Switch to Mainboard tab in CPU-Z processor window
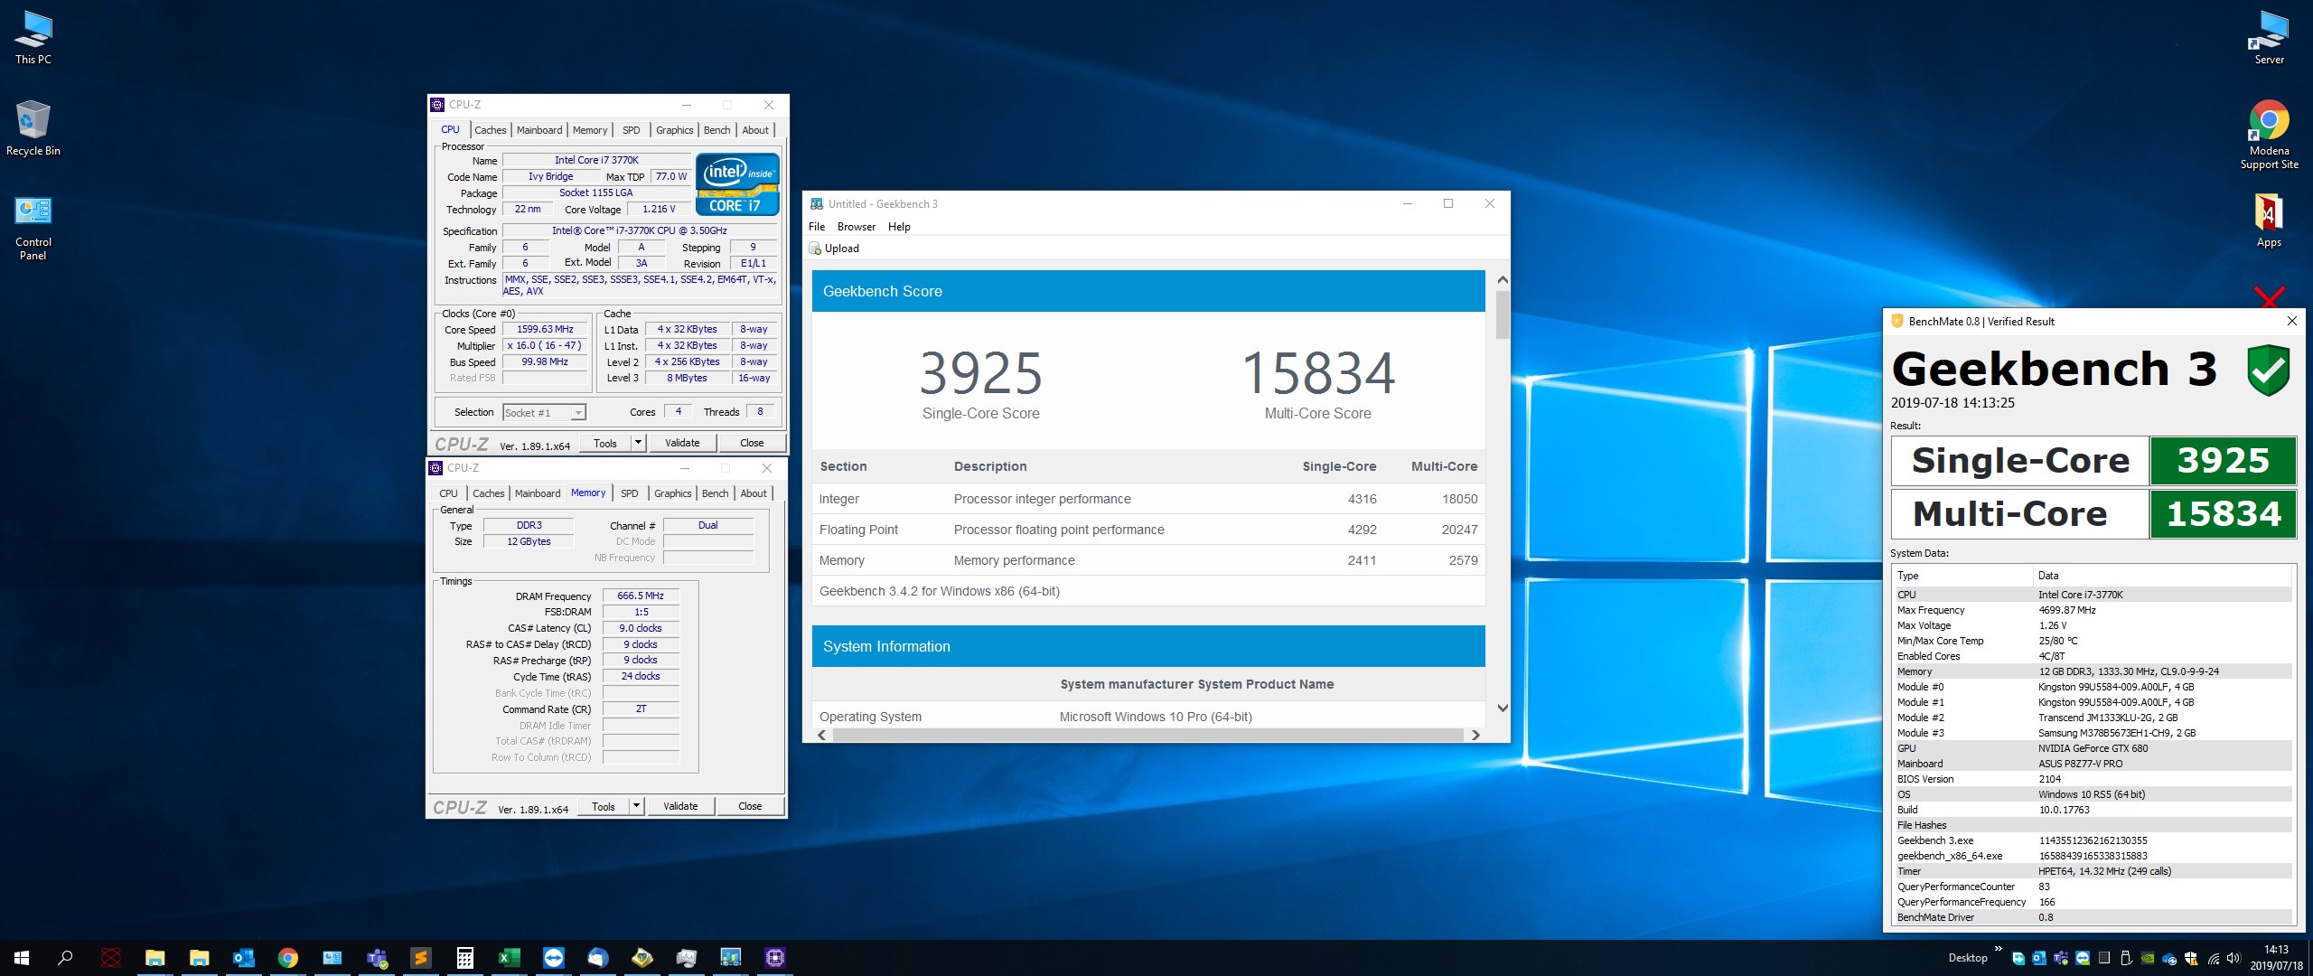Image resolution: width=2313 pixels, height=976 pixels. tap(539, 130)
